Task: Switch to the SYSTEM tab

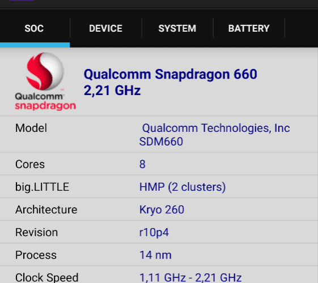Action: pos(177,28)
